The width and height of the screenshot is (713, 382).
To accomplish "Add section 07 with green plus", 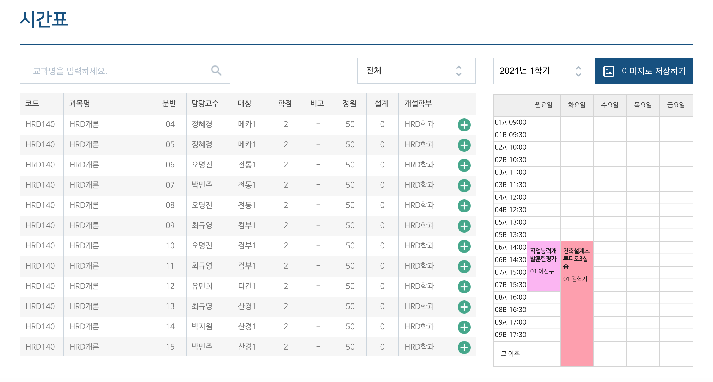I will click(x=464, y=186).
